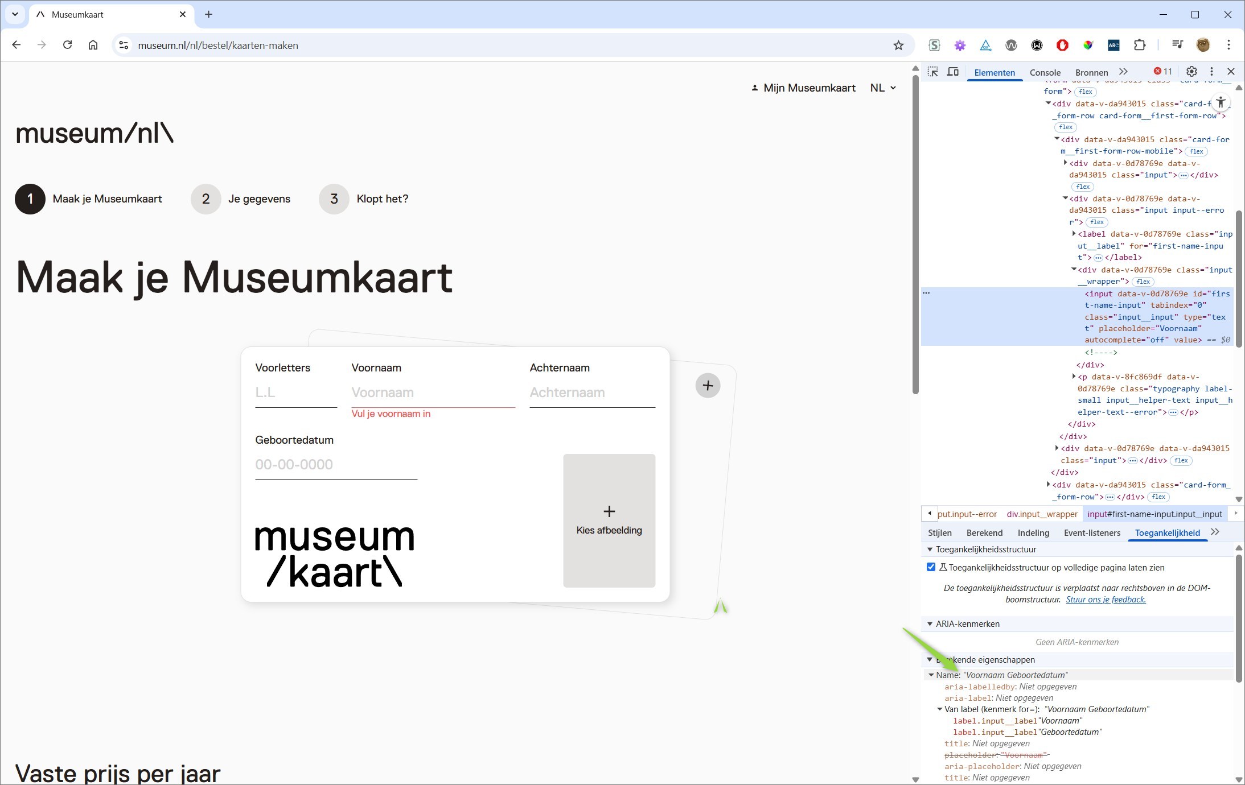Click the Mijn Museumkaart link
1245x785 pixels.
click(x=803, y=88)
